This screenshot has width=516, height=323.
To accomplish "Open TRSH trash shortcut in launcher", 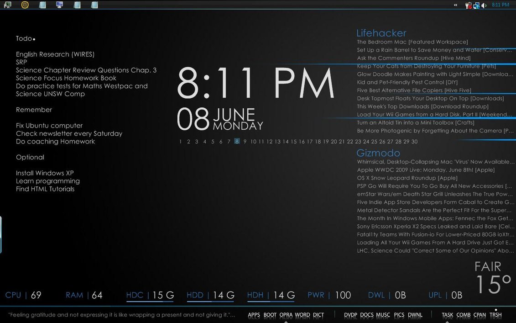I will [x=495, y=315].
